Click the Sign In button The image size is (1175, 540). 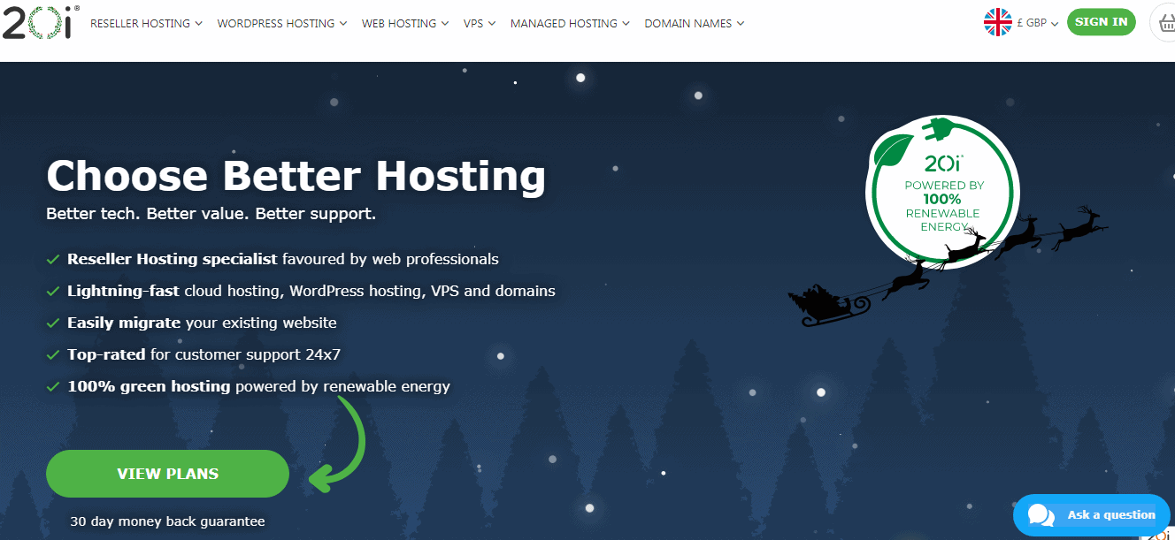(1101, 22)
